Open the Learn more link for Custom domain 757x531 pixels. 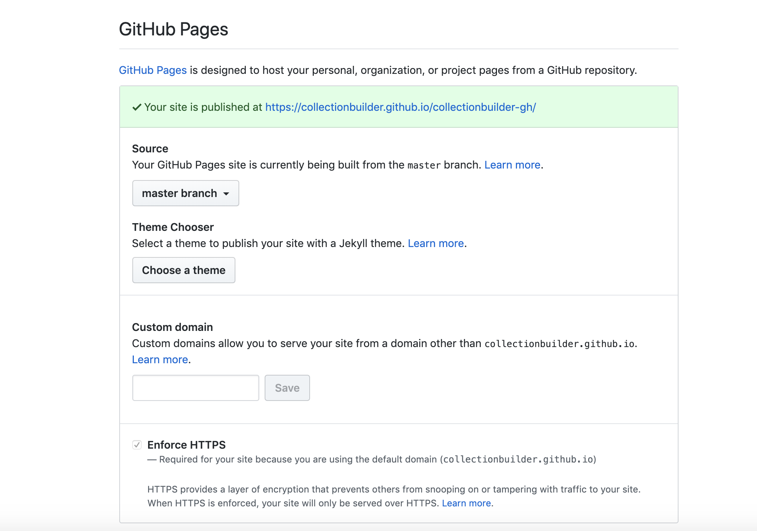pos(160,359)
